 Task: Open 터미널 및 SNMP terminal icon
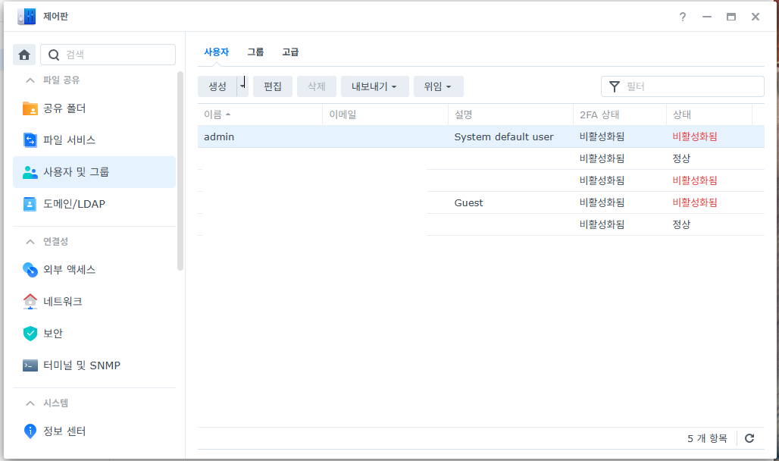click(x=30, y=365)
